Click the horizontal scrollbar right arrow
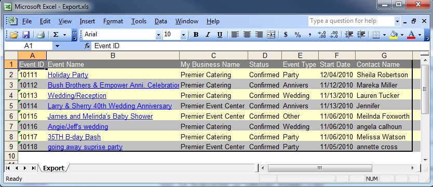 coord(413,168)
